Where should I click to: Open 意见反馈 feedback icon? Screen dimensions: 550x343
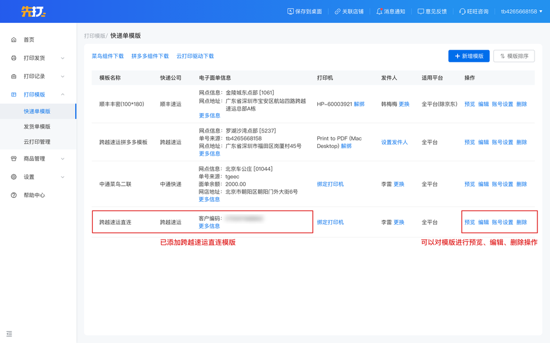(x=421, y=11)
